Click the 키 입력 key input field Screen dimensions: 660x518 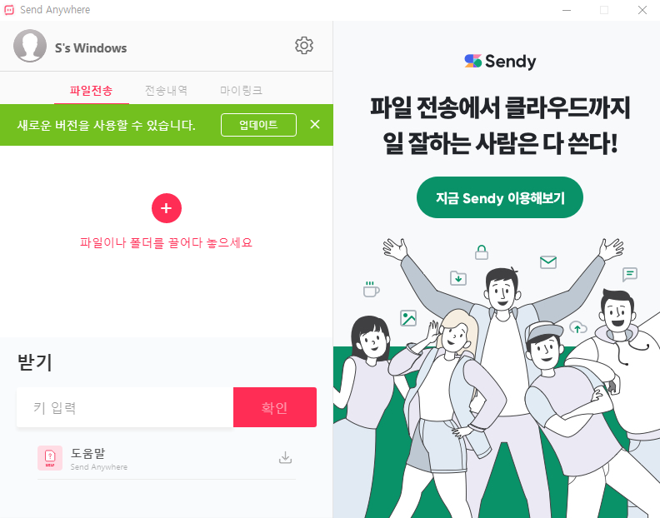coord(125,407)
